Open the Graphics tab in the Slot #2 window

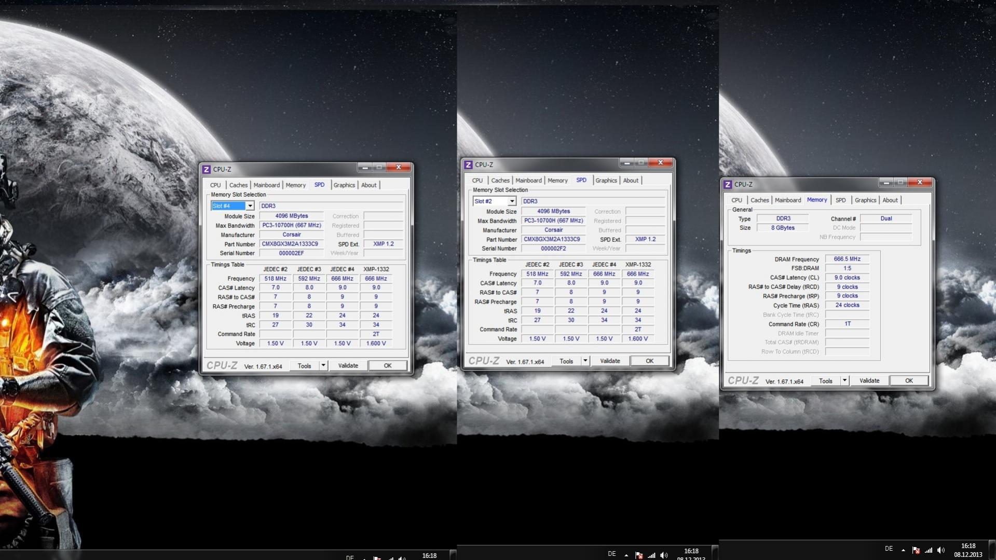pyautogui.click(x=606, y=181)
